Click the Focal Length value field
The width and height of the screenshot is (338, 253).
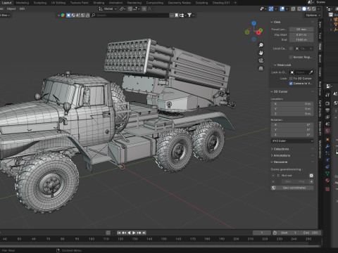[301, 30]
